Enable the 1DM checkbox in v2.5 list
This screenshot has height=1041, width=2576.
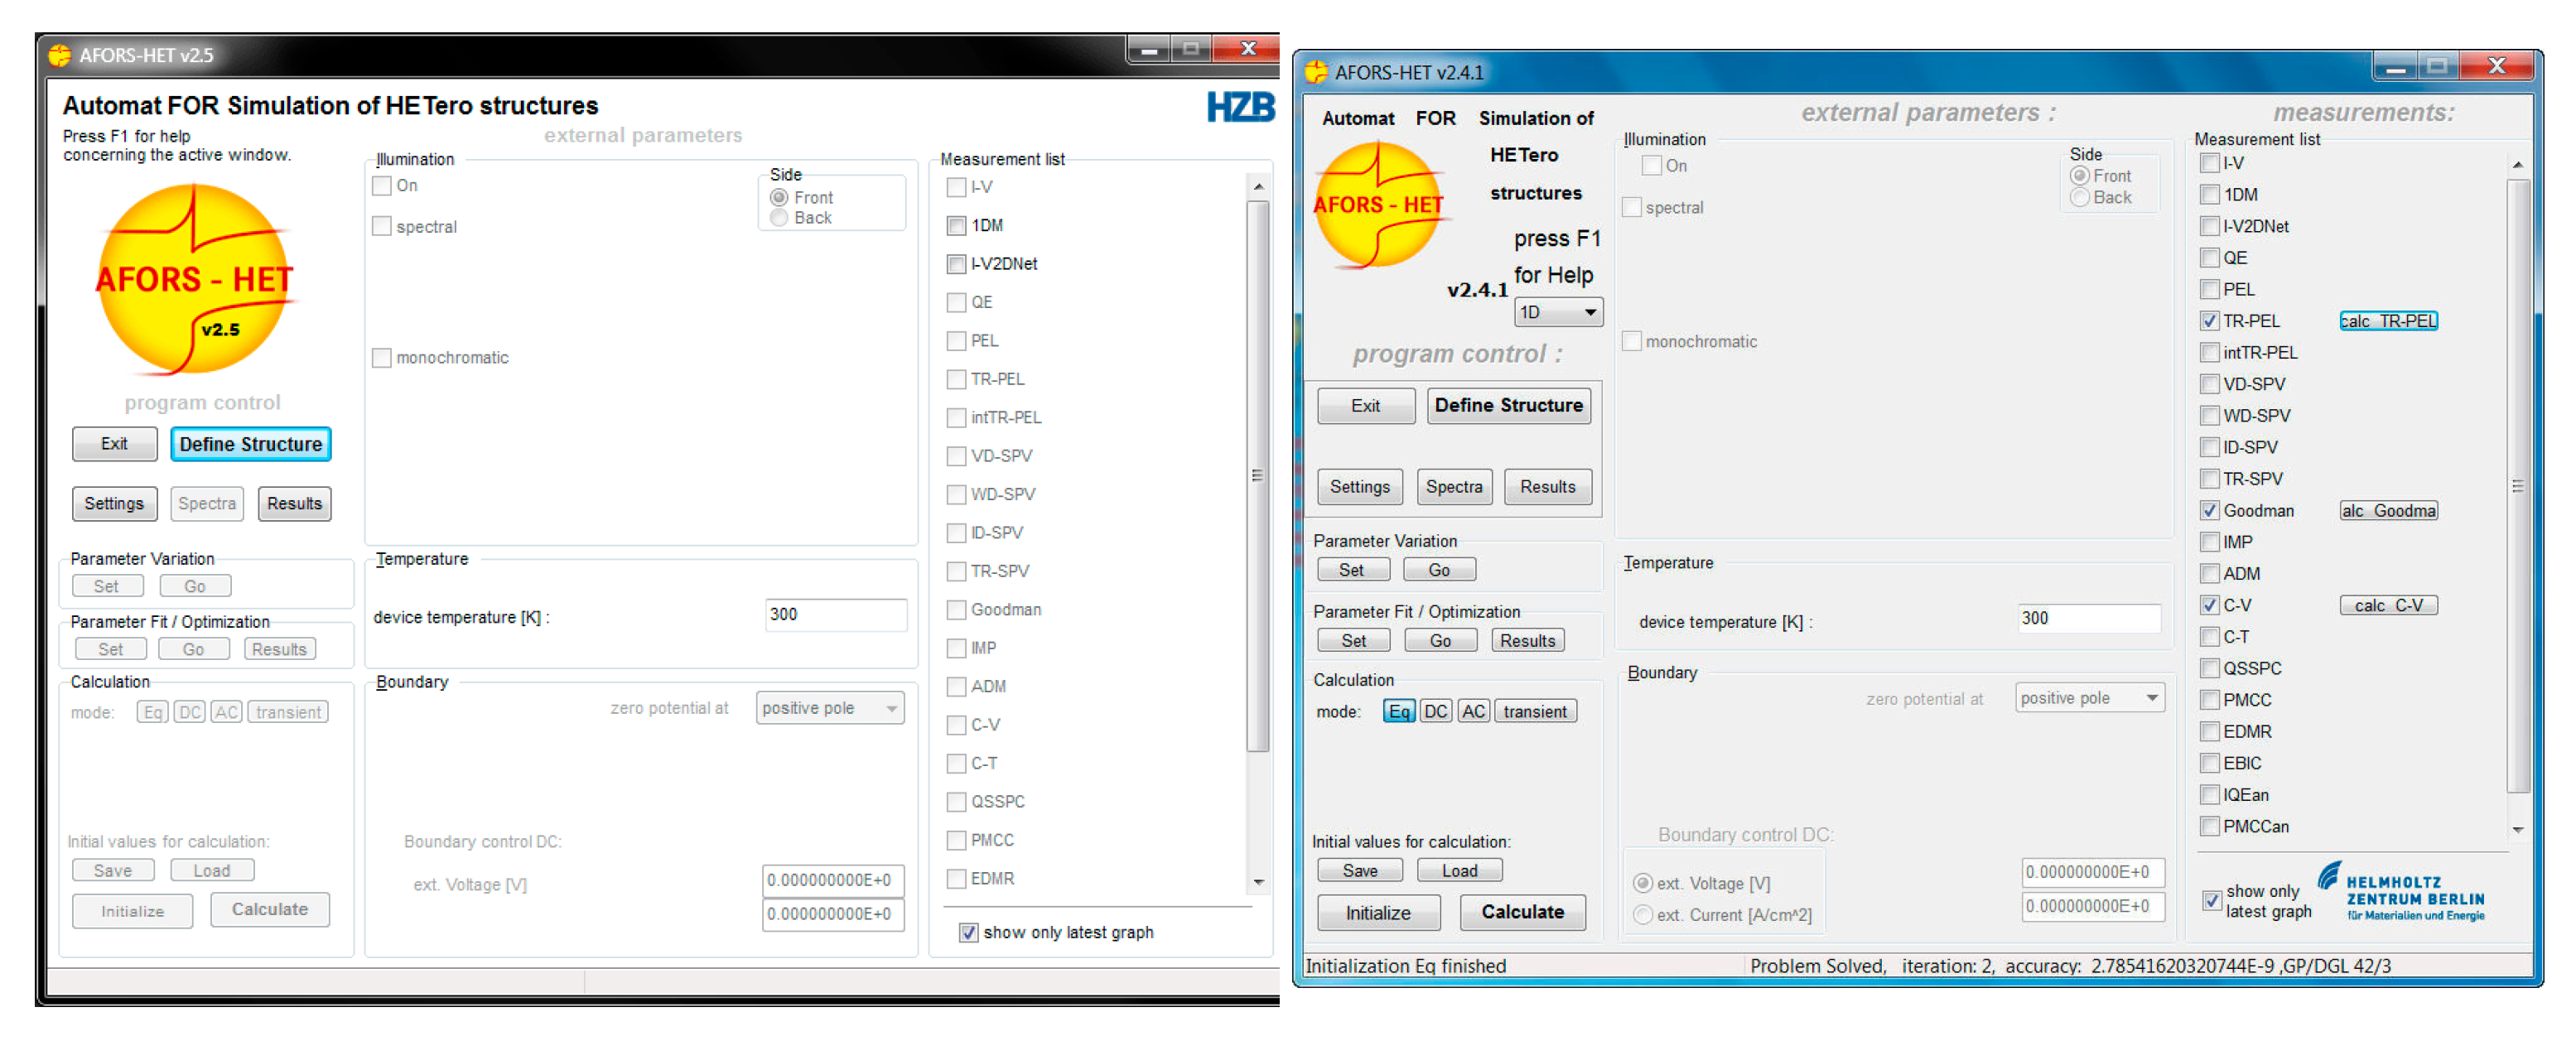(956, 226)
